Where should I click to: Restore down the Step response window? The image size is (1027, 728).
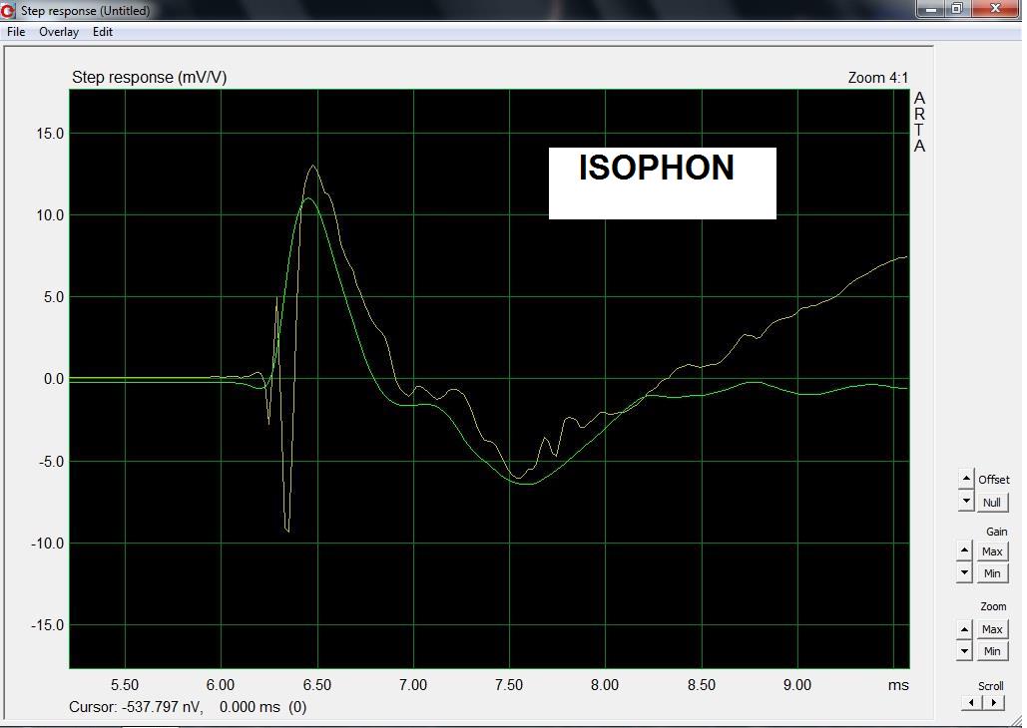click(x=957, y=9)
